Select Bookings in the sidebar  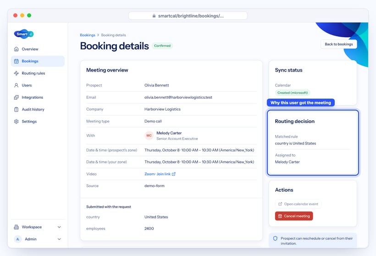pos(38,61)
